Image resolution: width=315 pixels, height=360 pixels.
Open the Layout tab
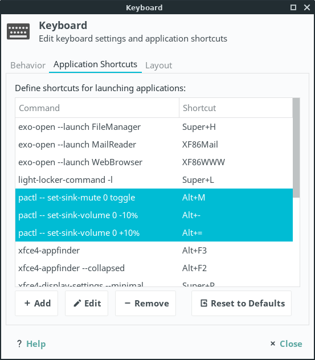(x=159, y=66)
